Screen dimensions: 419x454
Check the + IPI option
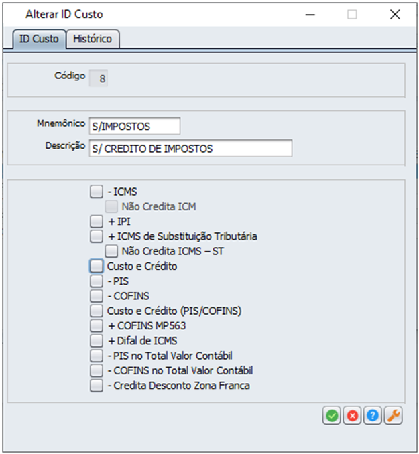(97, 222)
